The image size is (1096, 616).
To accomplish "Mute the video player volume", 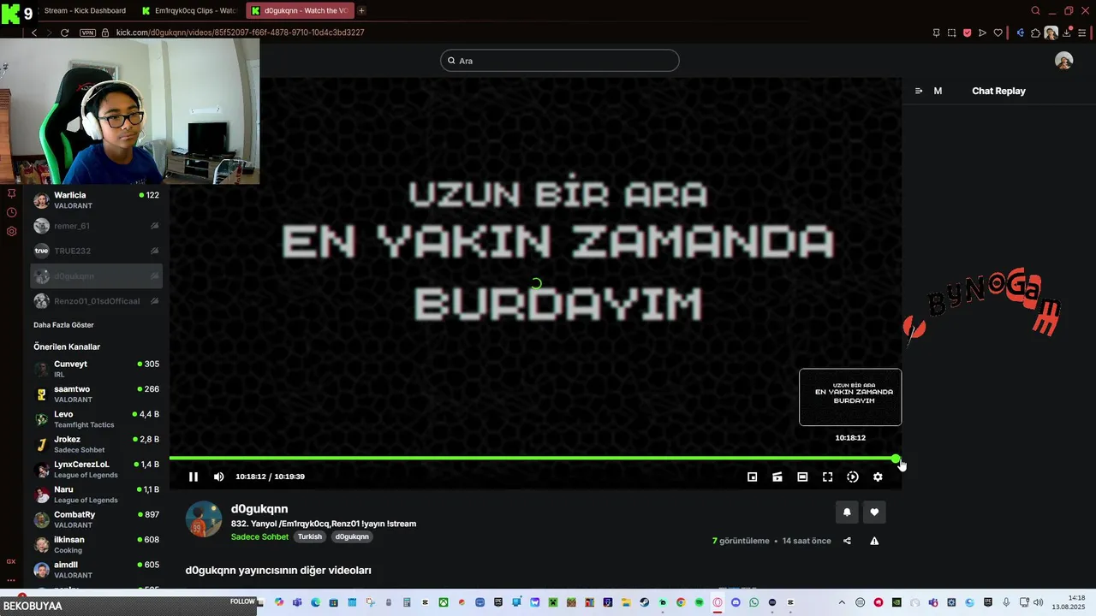I will 218,477.
